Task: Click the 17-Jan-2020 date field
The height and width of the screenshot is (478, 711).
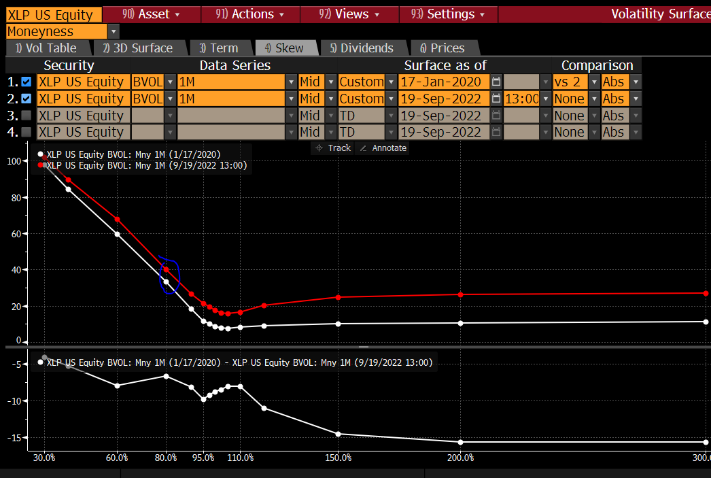Action: pyautogui.click(x=444, y=82)
